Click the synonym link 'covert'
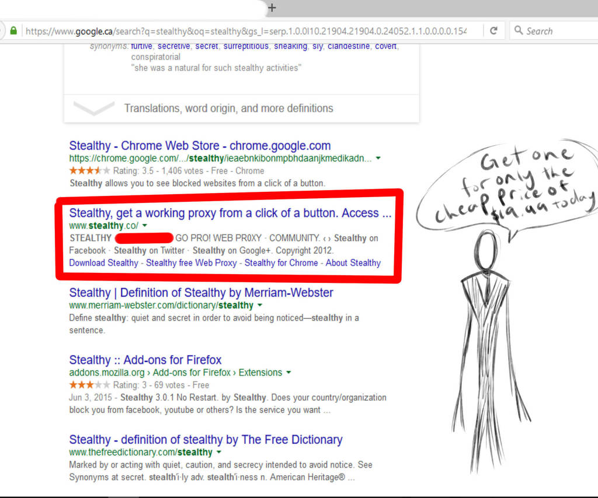This screenshot has width=598, height=498. click(385, 47)
